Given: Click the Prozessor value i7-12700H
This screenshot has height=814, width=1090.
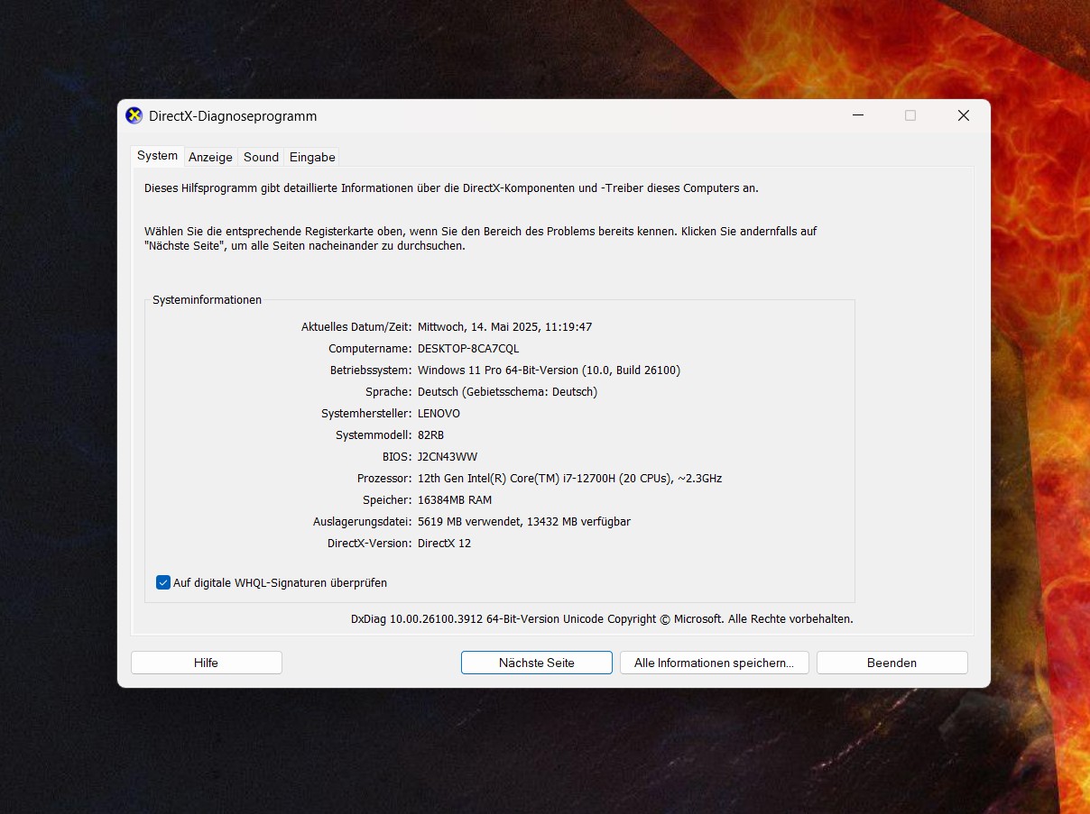Looking at the screenshot, I should click(x=569, y=478).
